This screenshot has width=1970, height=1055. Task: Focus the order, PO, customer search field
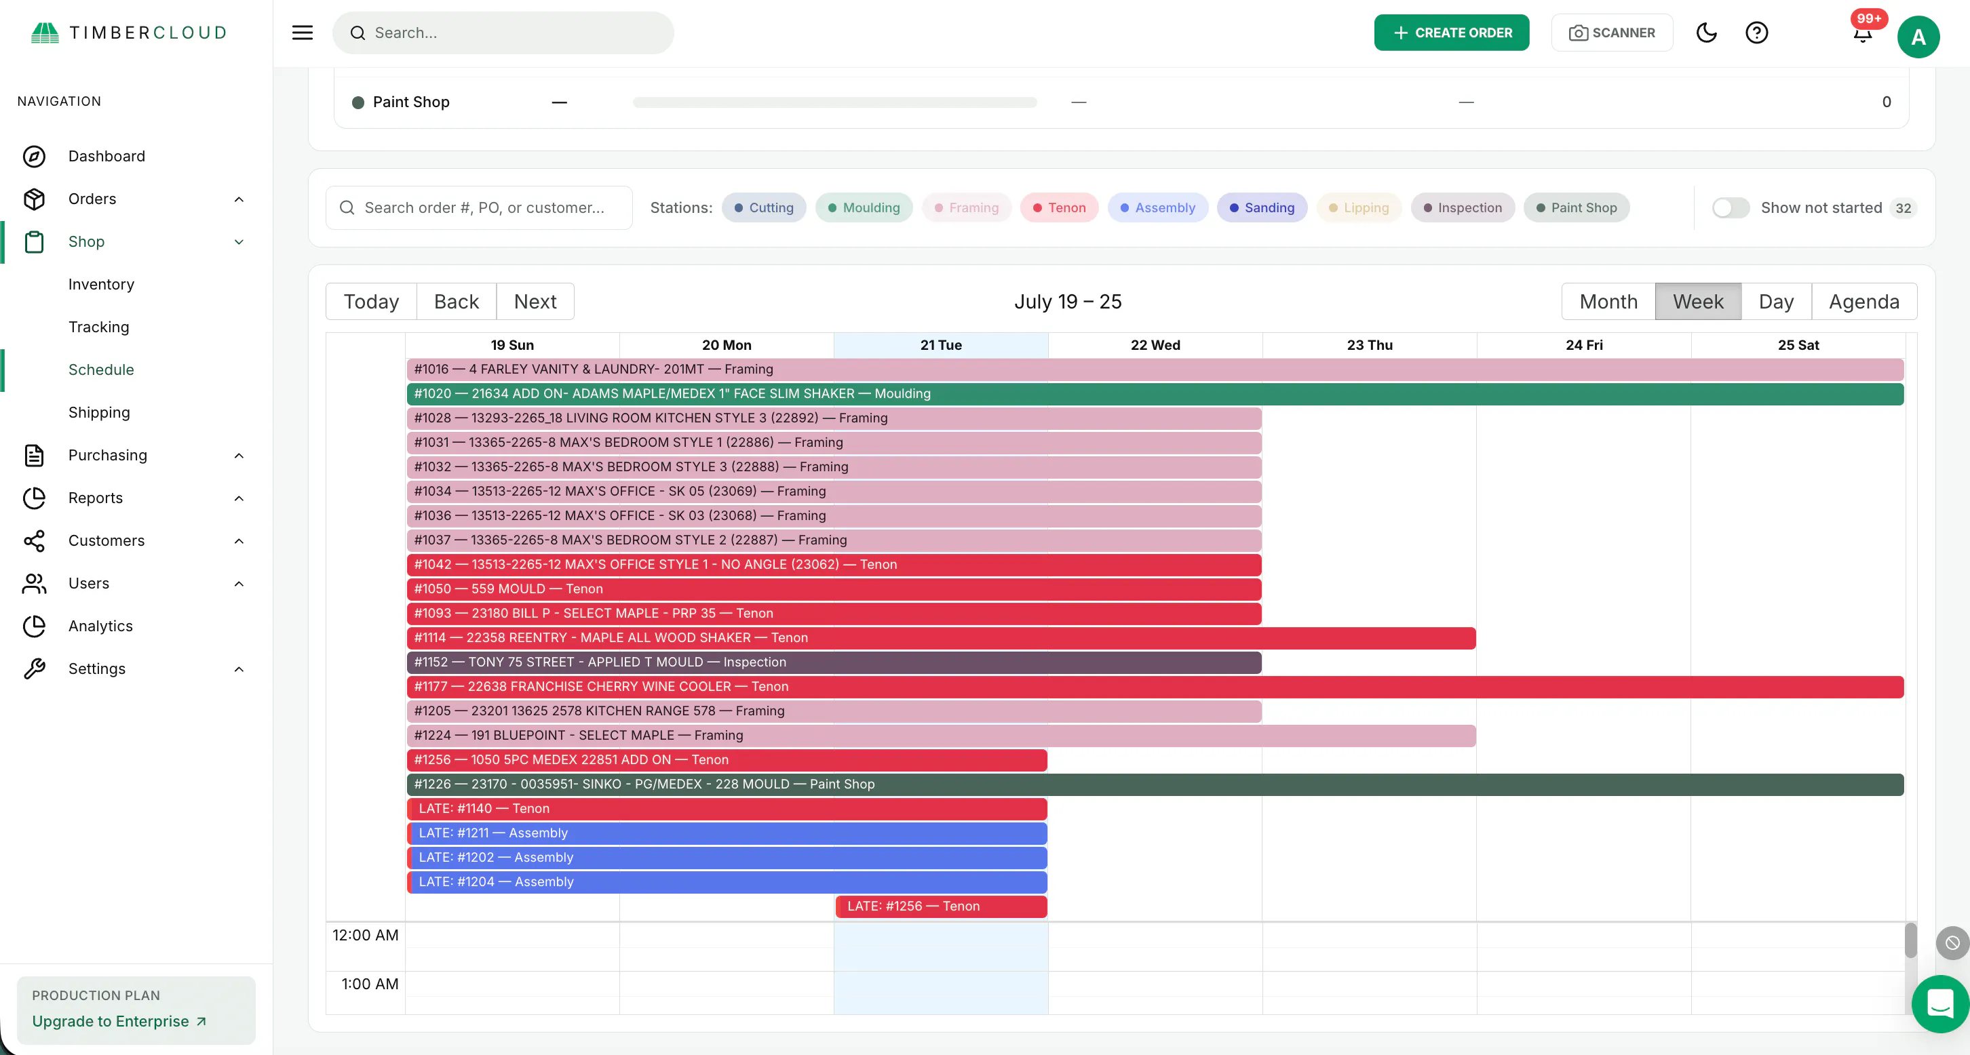(x=479, y=207)
